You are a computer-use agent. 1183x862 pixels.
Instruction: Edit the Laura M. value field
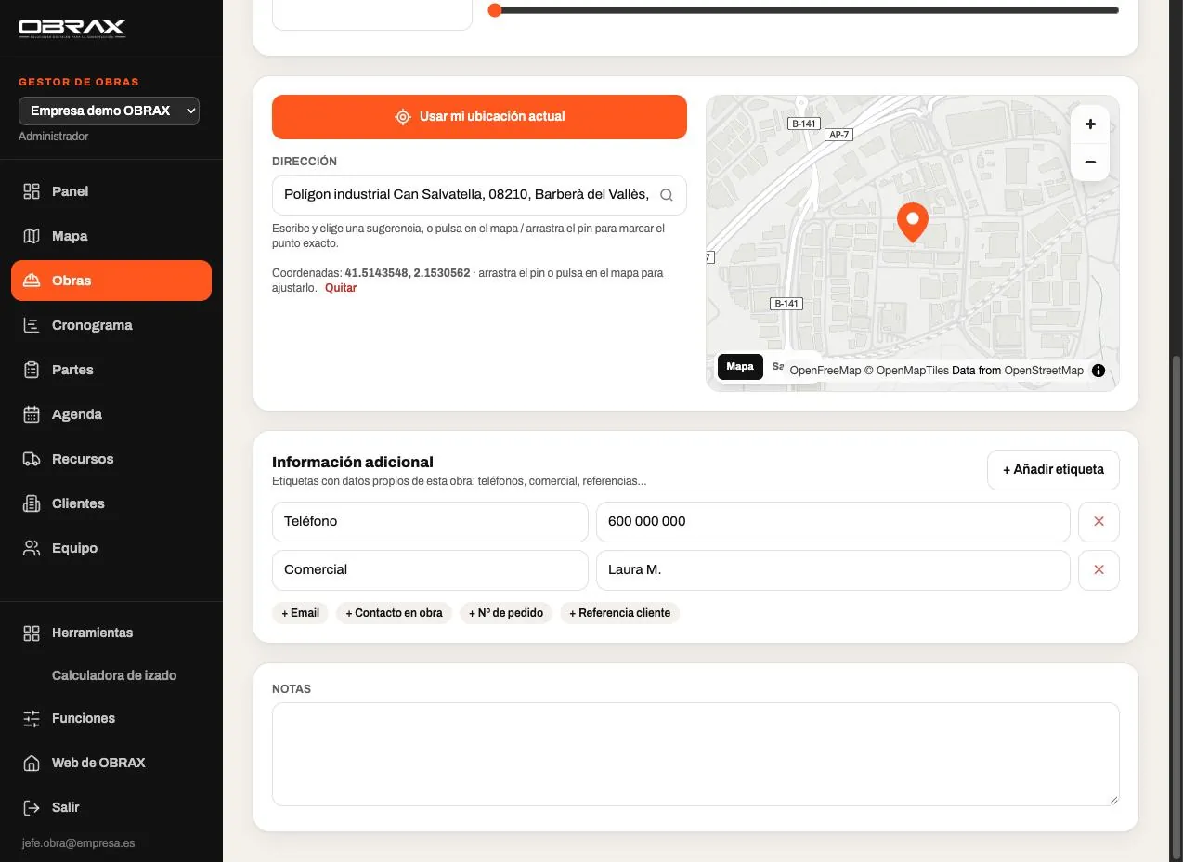[x=833, y=570]
